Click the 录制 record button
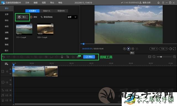 click(34, 17)
